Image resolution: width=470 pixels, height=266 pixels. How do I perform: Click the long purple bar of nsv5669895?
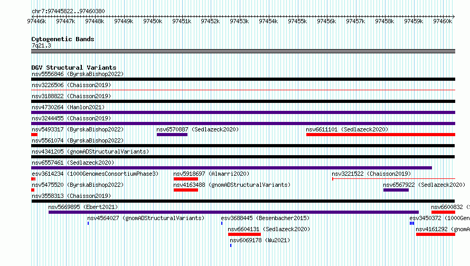coord(233,212)
